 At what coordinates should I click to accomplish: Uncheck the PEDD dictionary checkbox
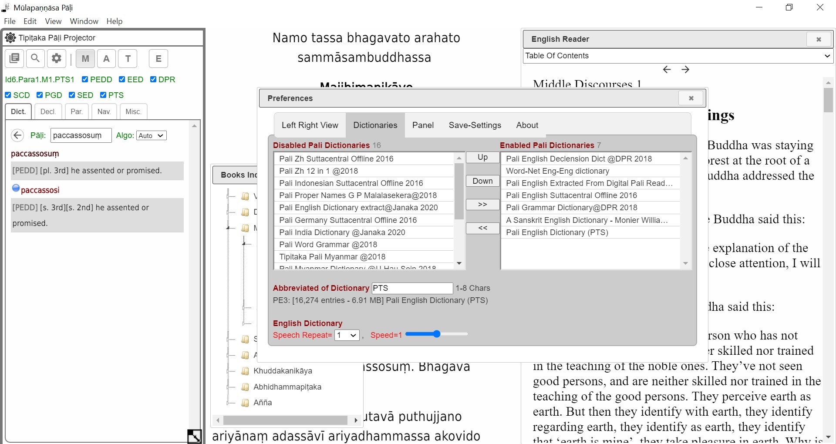pyautogui.click(x=85, y=79)
